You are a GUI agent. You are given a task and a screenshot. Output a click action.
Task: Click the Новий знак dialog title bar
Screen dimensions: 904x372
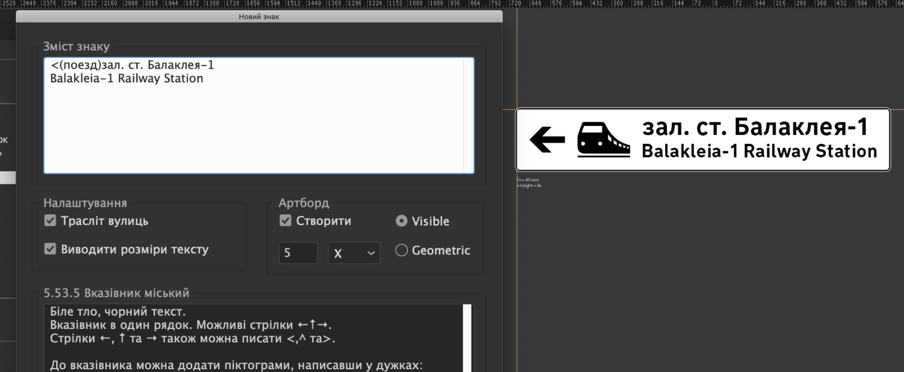[259, 17]
